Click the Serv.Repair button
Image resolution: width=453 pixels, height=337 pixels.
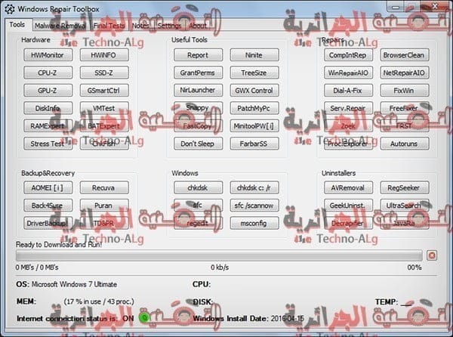click(x=348, y=108)
